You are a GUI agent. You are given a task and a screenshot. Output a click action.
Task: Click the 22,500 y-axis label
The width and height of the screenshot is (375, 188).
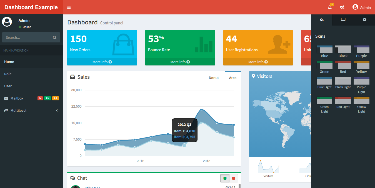tap(76, 106)
